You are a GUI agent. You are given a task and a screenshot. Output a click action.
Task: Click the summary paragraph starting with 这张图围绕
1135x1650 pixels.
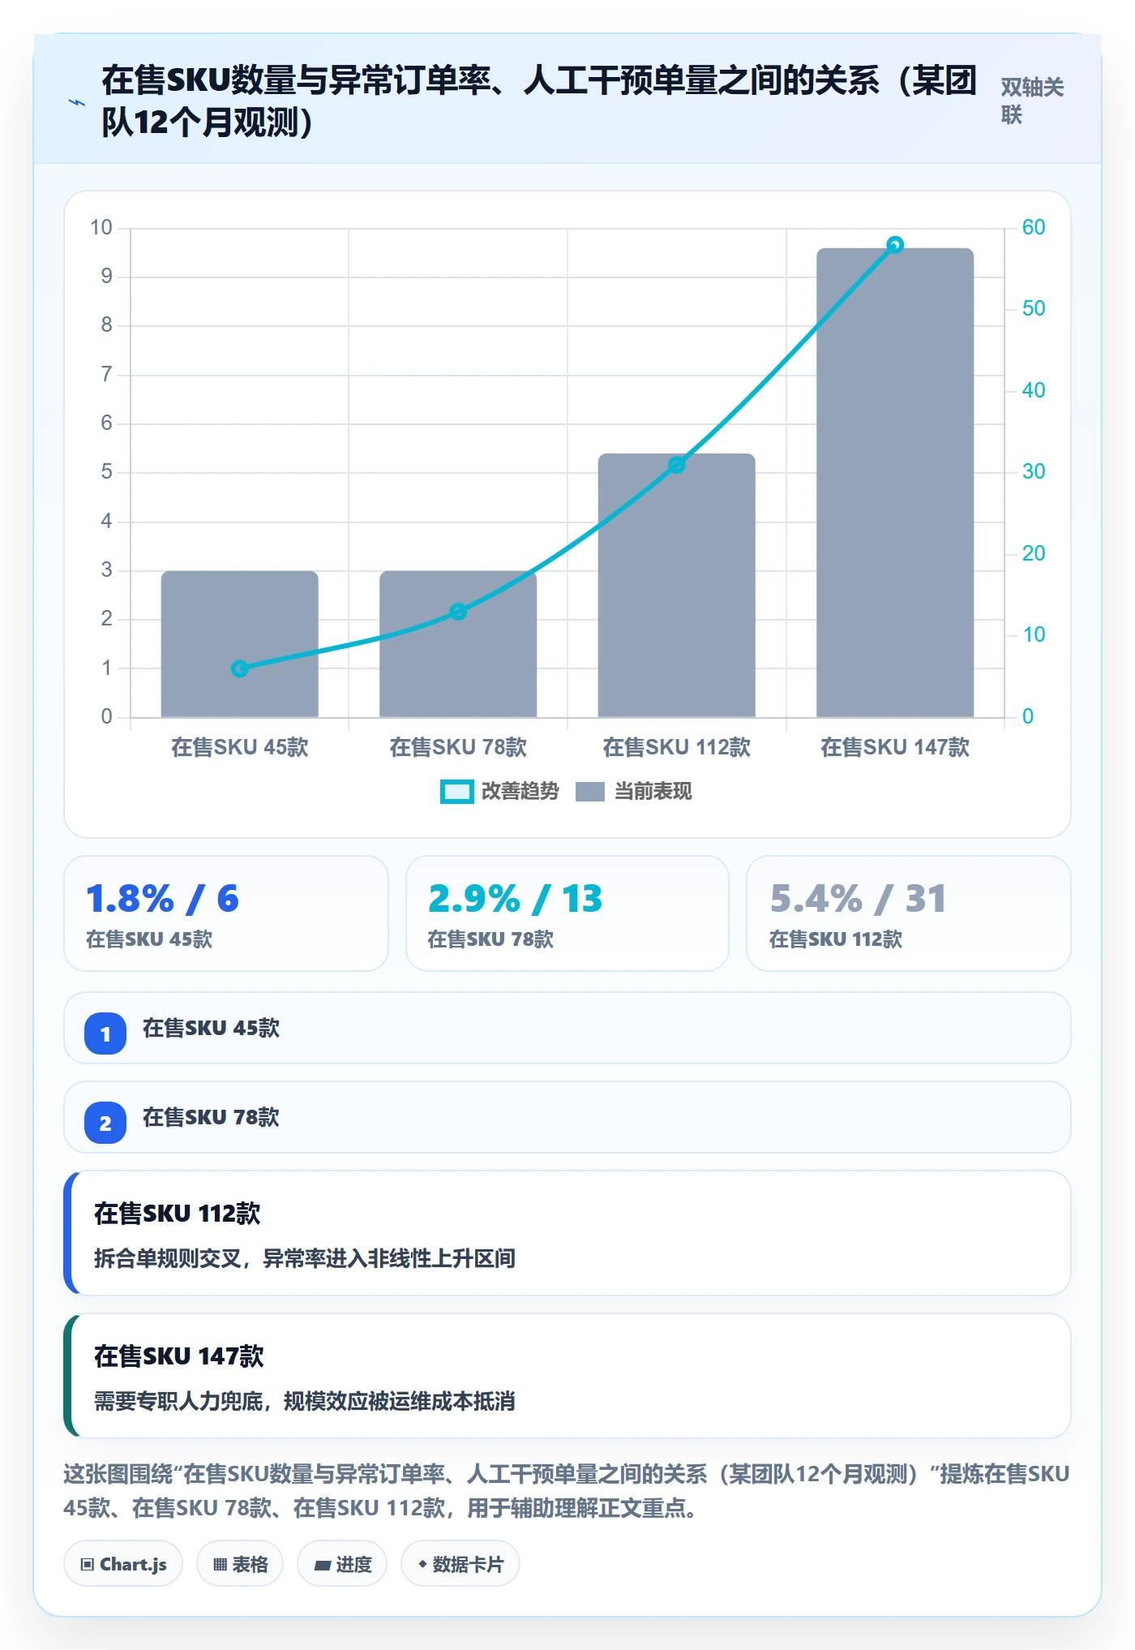tap(567, 1491)
